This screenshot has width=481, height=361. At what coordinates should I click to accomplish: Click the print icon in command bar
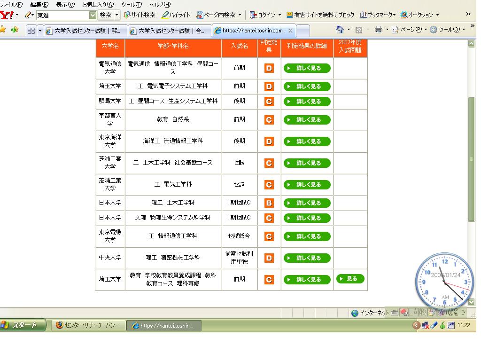click(378, 30)
